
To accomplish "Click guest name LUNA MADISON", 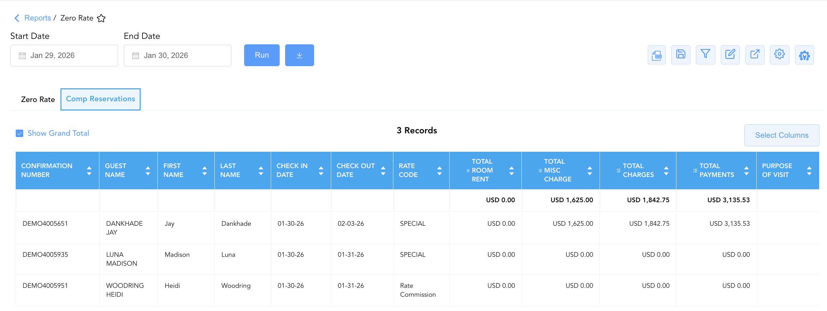I will coord(122,259).
